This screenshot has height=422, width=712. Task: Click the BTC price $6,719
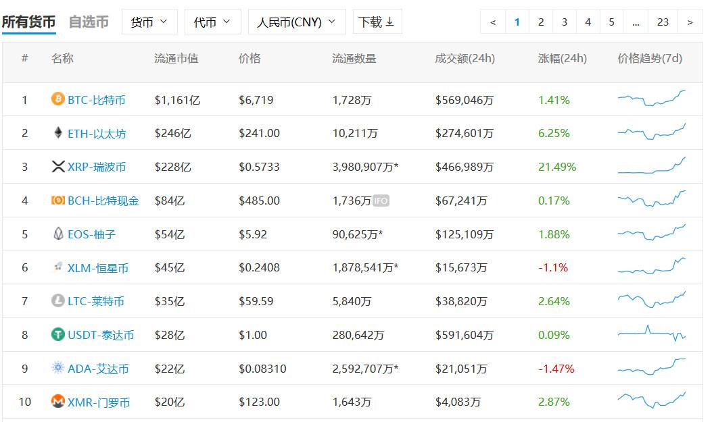coord(256,100)
